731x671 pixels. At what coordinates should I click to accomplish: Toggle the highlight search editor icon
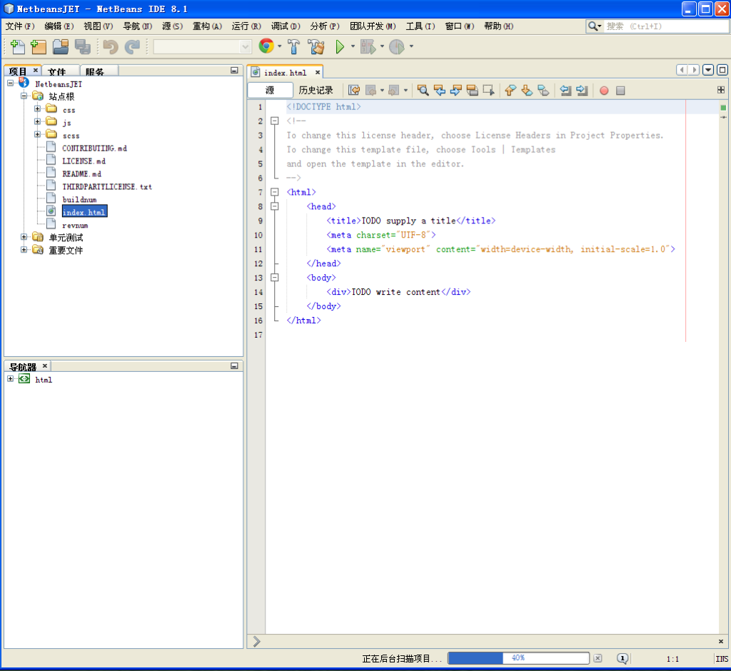tap(472, 91)
